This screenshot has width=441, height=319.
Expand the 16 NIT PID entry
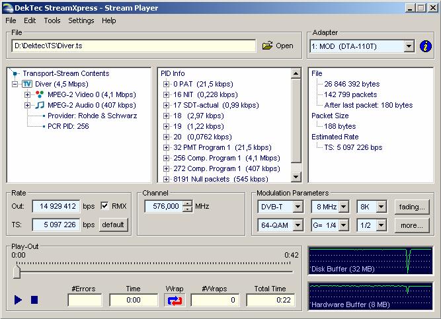coord(166,94)
